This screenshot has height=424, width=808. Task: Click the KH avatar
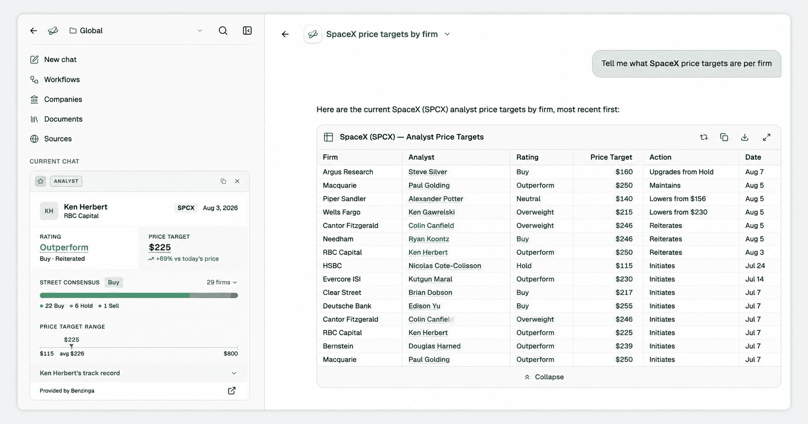pyautogui.click(x=49, y=211)
